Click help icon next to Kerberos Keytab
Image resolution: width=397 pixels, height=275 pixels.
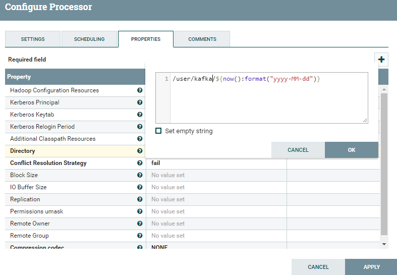tap(140, 115)
